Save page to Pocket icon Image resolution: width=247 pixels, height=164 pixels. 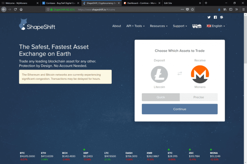coord(187,9)
